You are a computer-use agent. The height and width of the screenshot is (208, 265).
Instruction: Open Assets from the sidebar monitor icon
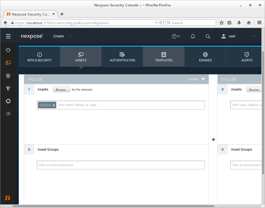[x=8, y=63]
